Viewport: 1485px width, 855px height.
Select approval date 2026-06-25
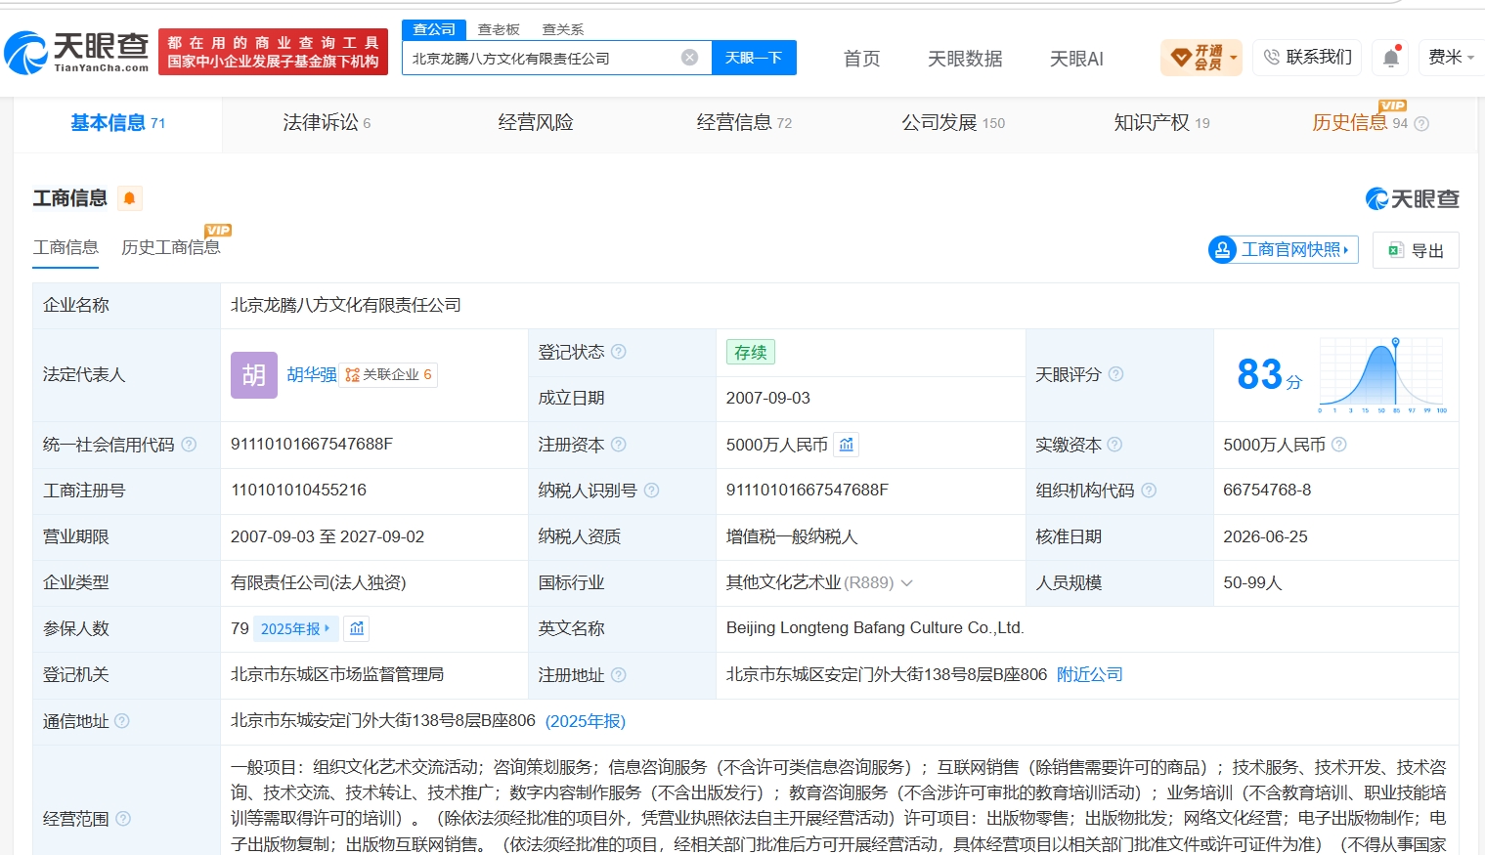[x=1265, y=537]
